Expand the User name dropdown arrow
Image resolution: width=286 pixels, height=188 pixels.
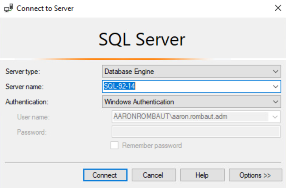[275, 117]
